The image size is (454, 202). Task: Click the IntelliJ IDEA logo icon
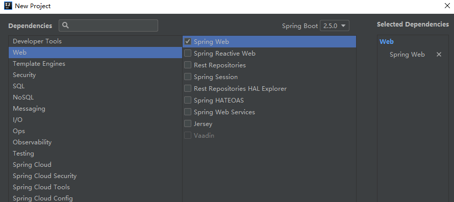pos(8,6)
